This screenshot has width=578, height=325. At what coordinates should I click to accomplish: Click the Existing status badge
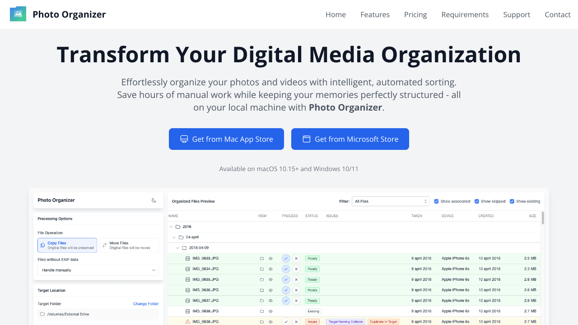click(x=313, y=311)
